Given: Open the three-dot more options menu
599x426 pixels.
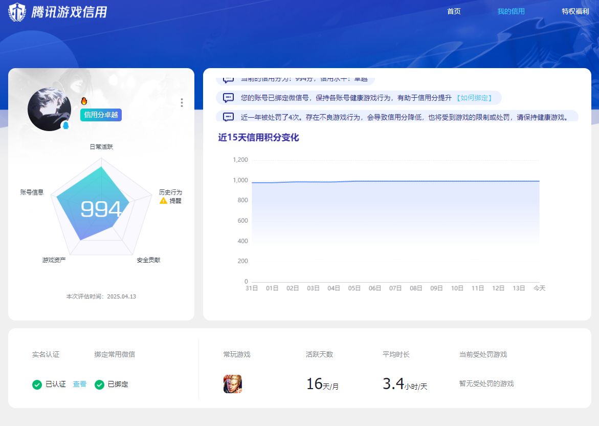Looking at the screenshot, I should 182,102.
